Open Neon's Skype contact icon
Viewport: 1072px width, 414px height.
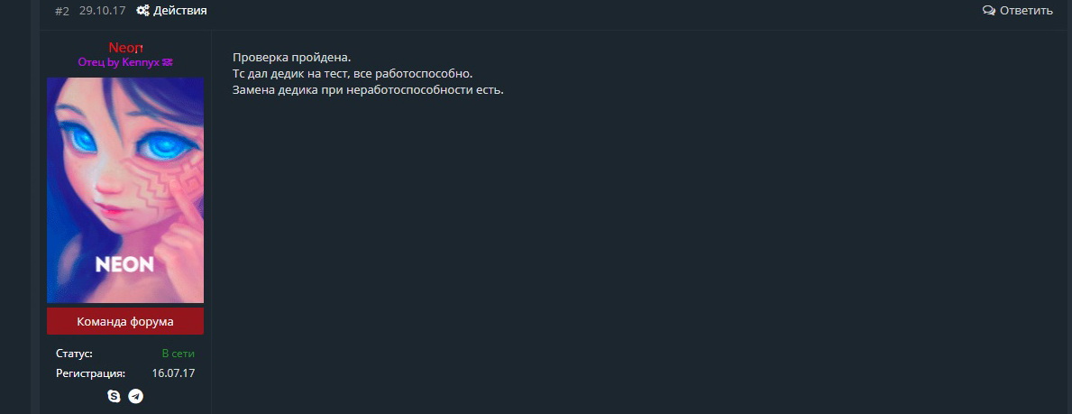tap(115, 396)
